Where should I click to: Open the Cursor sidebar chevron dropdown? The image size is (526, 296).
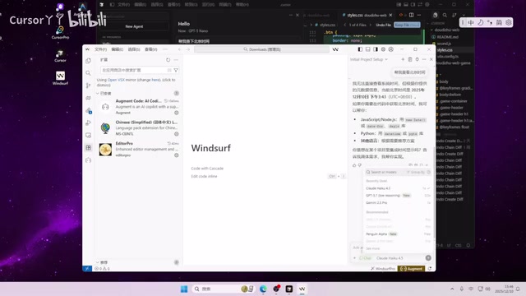point(464,15)
